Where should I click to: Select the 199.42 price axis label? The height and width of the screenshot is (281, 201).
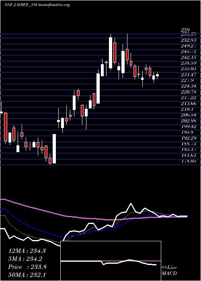click(189, 127)
